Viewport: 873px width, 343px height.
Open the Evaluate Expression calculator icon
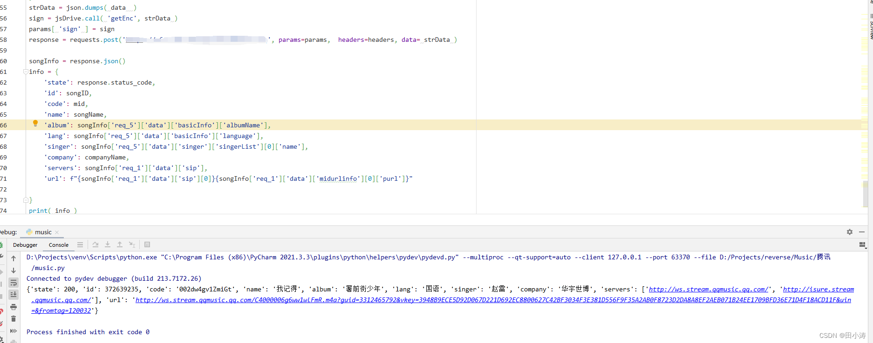point(147,244)
